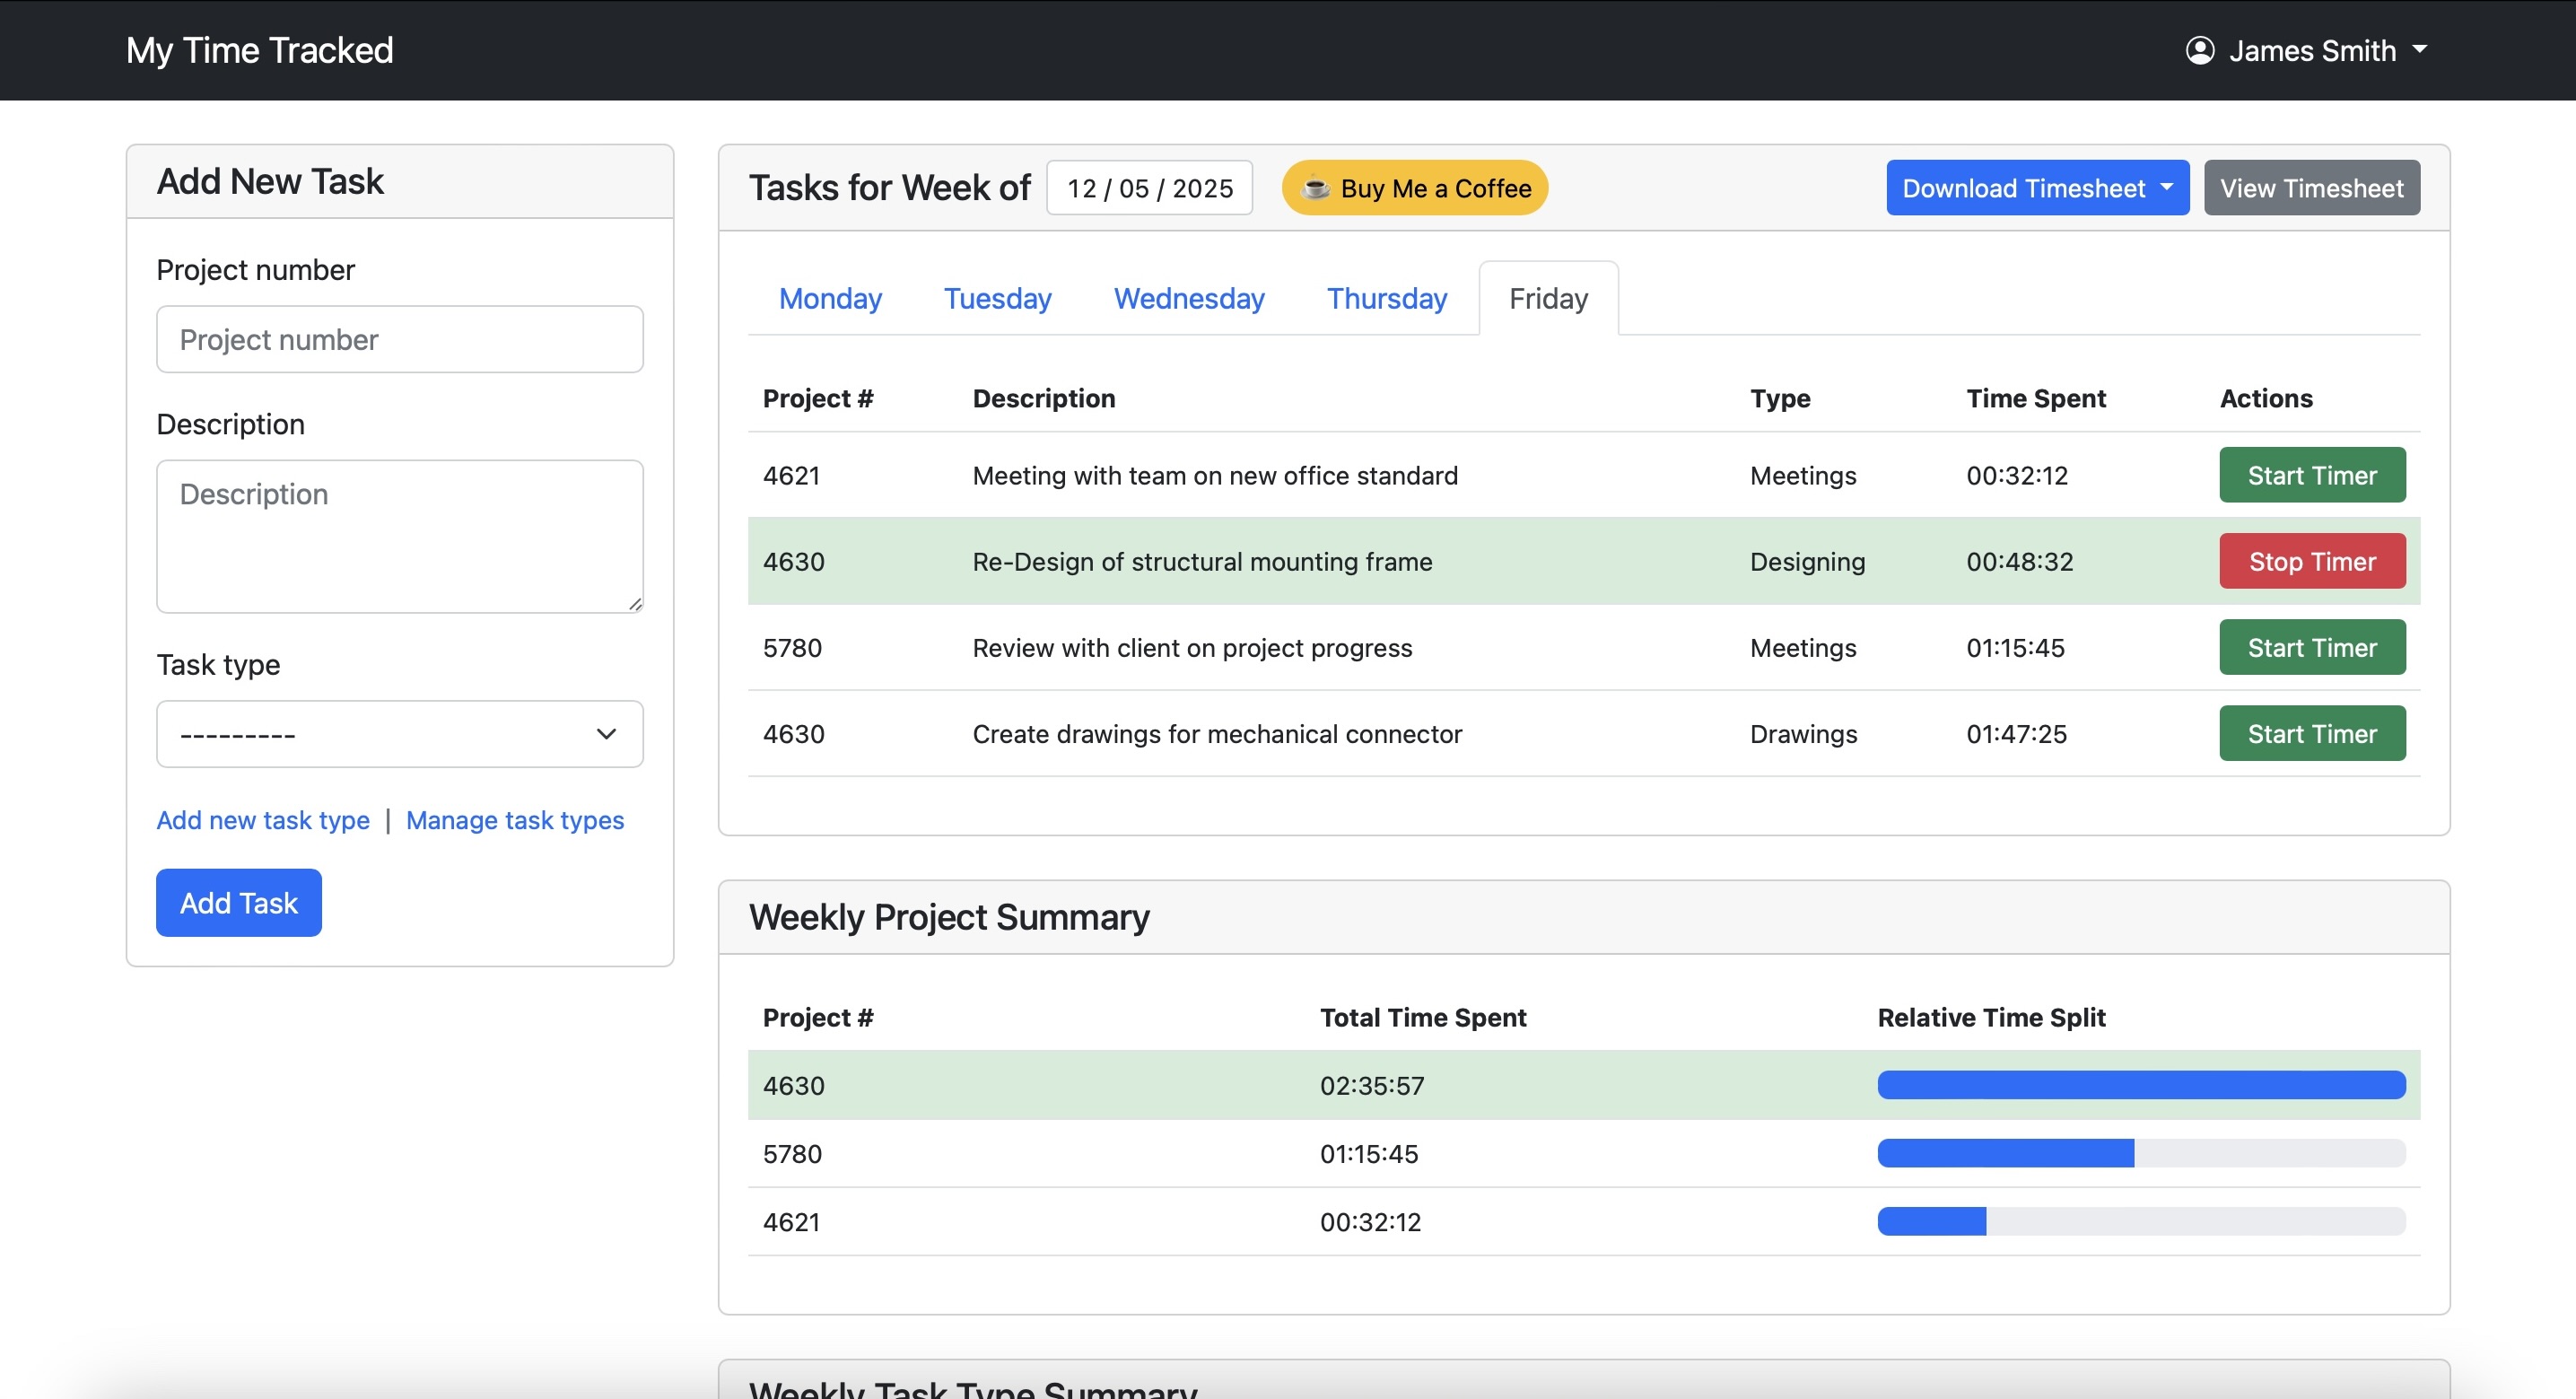This screenshot has width=2576, height=1399.
Task: Switch to the Monday tab
Action: pyautogui.click(x=829, y=298)
